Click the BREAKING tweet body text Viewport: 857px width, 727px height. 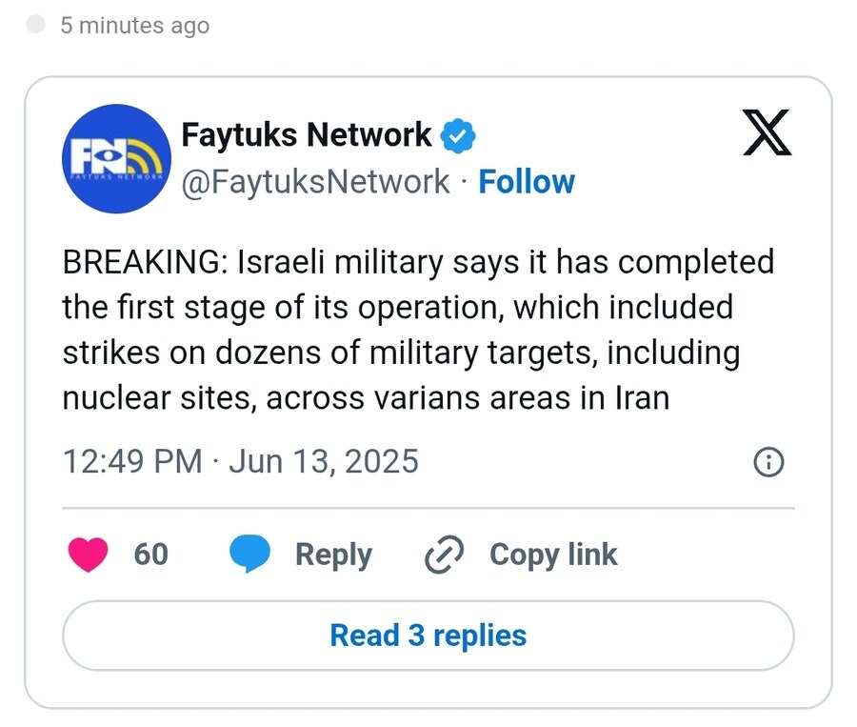pos(418,330)
